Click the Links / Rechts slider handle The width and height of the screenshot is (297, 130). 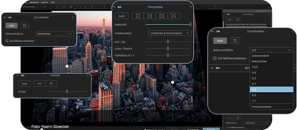click(168, 48)
